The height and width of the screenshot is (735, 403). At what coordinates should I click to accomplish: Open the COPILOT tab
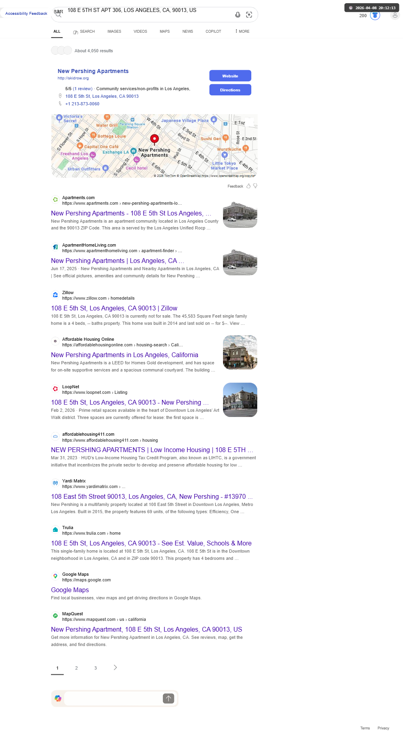[x=213, y=32]
